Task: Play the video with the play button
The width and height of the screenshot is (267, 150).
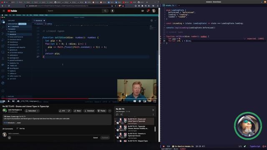Action: (9, 101)
